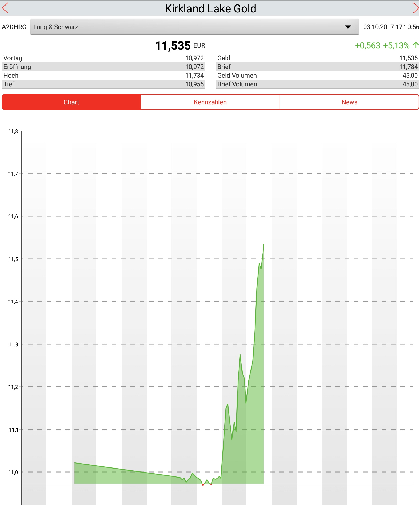Viewport: 419px width, 505px height.
Task: Click the Eröffnung row label
Action: tap(17, 67)
